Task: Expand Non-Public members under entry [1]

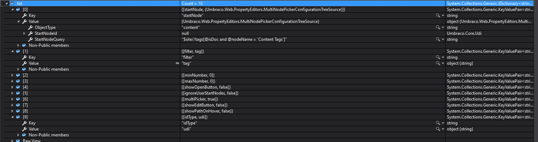Action: point(18,69)
